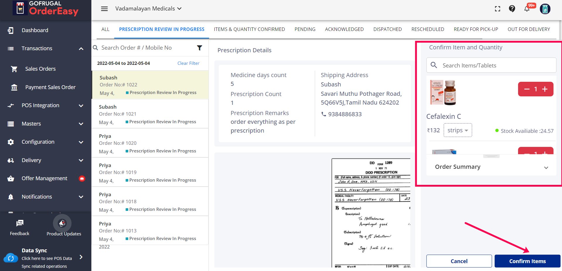Screen dimensions: 562x271
Task: Expand the sidebar Notifications chevron
Action: coord(81,197)
